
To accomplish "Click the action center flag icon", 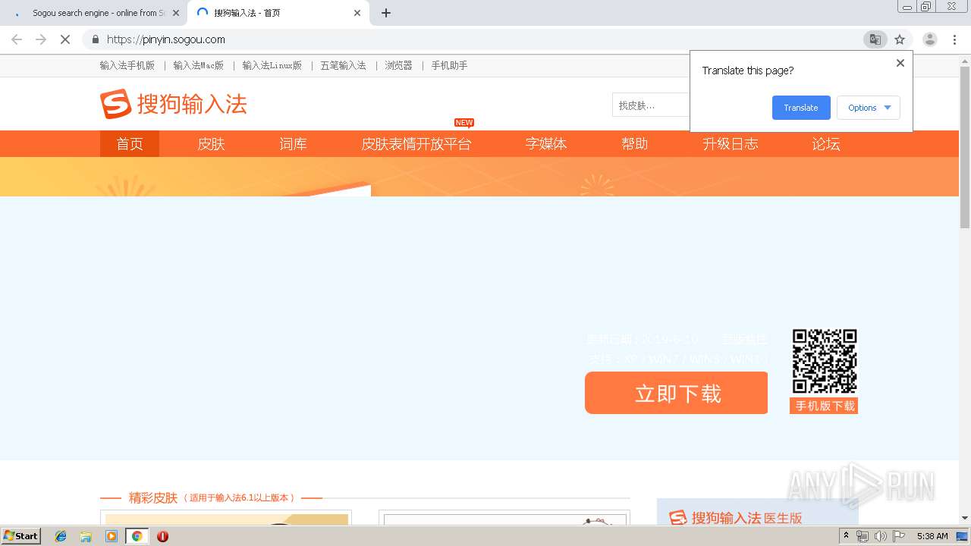I will 899,536.
